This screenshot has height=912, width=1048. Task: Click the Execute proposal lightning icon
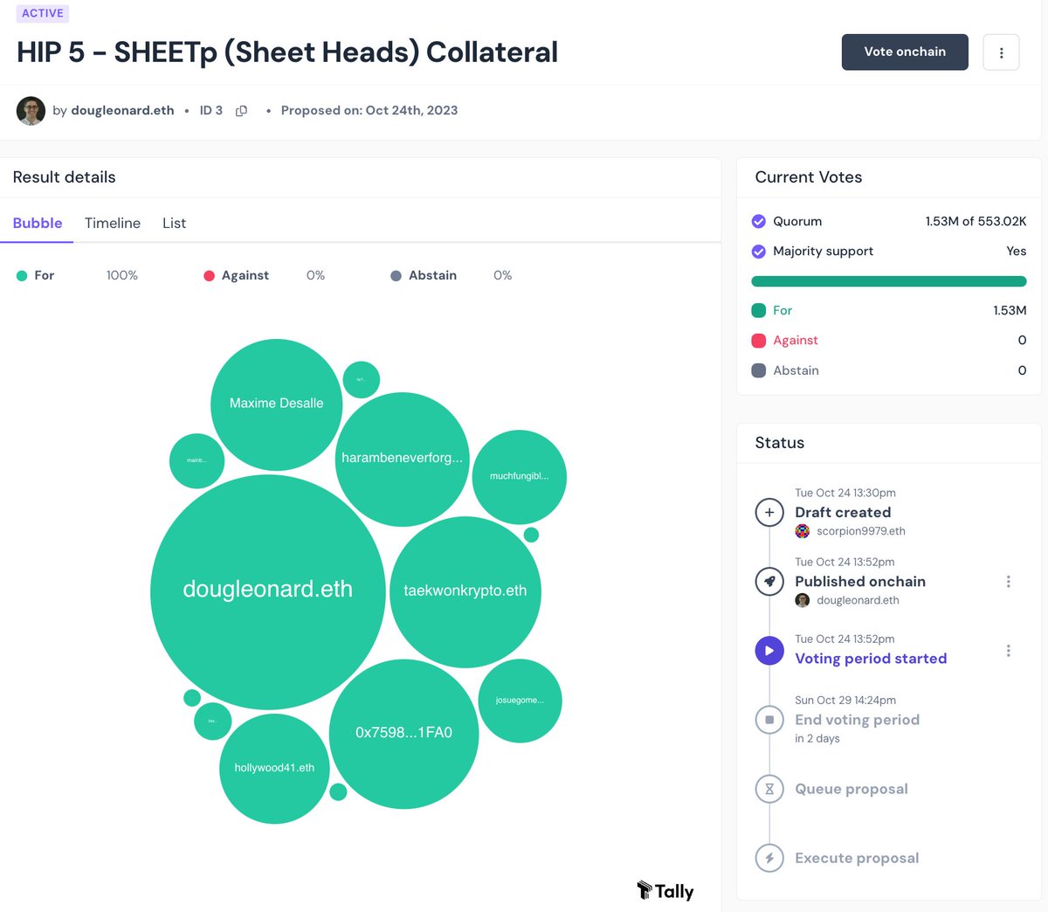769,858
